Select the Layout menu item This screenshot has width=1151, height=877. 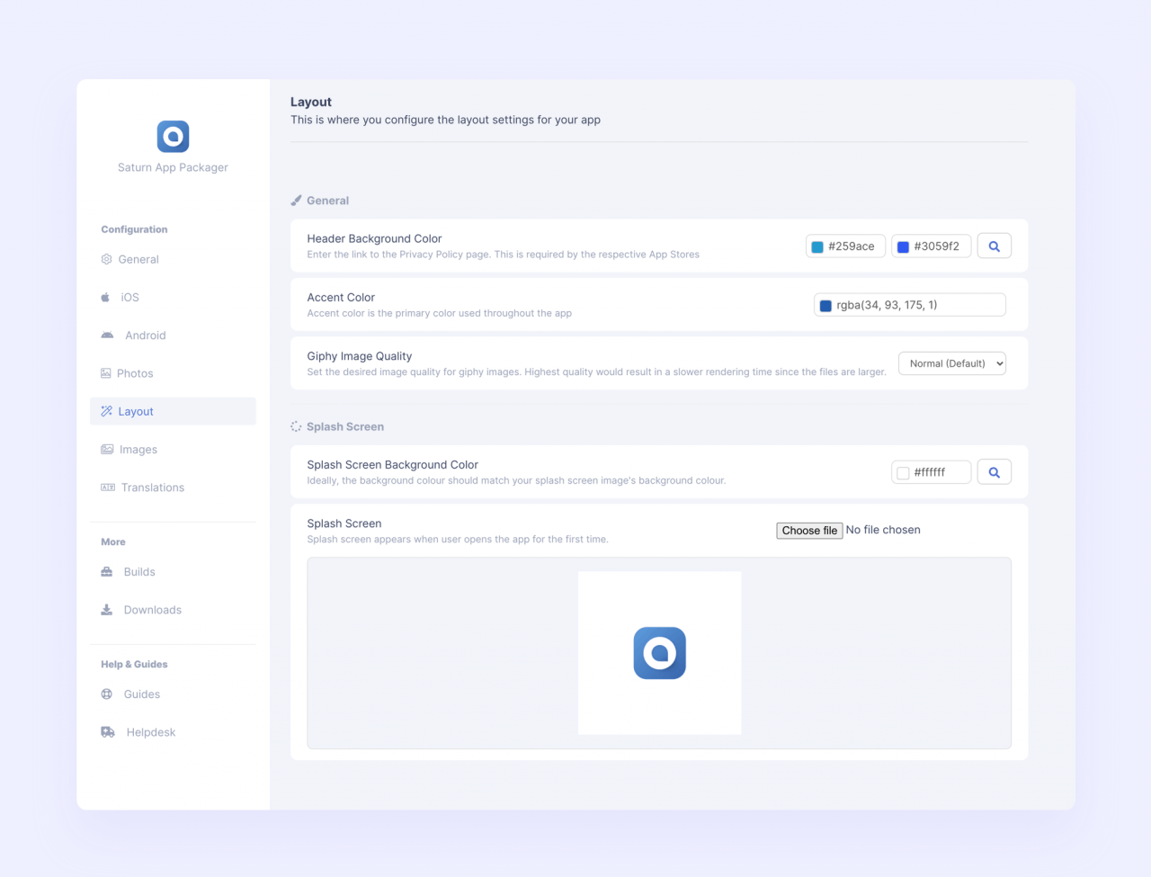pos(173,411)
